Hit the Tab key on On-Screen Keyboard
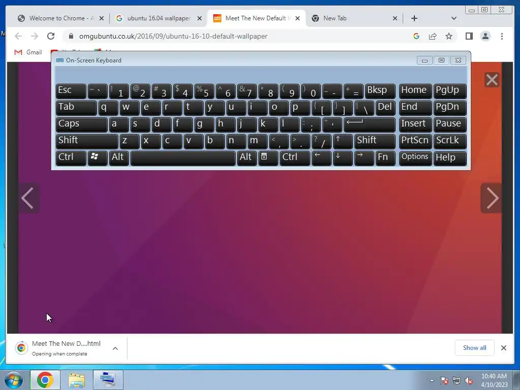Viewport: 520px width, 390px height. [76, 108]
